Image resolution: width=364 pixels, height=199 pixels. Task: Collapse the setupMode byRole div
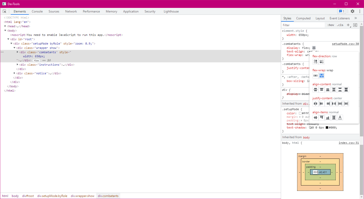(x=11, y=44)
